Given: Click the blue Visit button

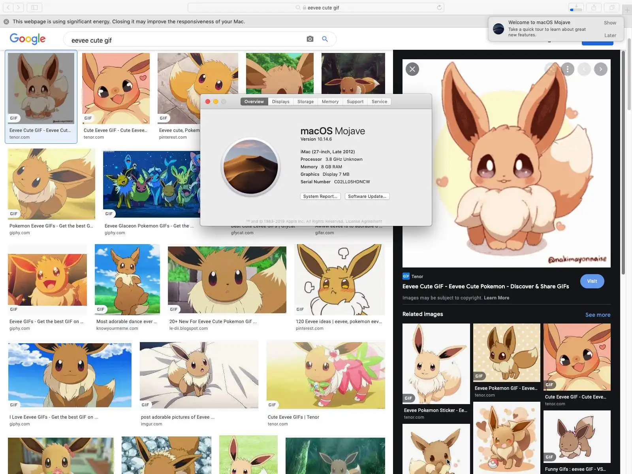Looking at the screenshot, I should [x=592, y=281].
